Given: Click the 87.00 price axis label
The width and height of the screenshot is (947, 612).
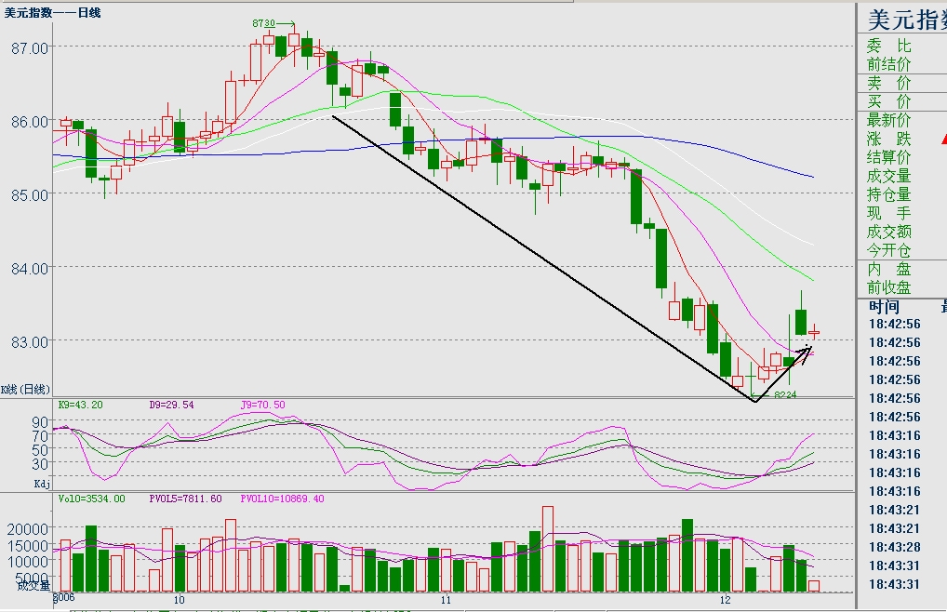Looking at the screenshot, I should (x=29, y=48).
